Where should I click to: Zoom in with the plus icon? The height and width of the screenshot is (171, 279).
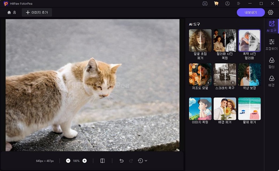coord(84,161)
